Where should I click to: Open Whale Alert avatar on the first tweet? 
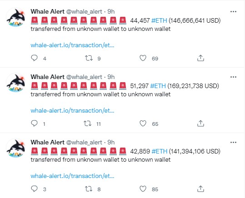[16, 17]
